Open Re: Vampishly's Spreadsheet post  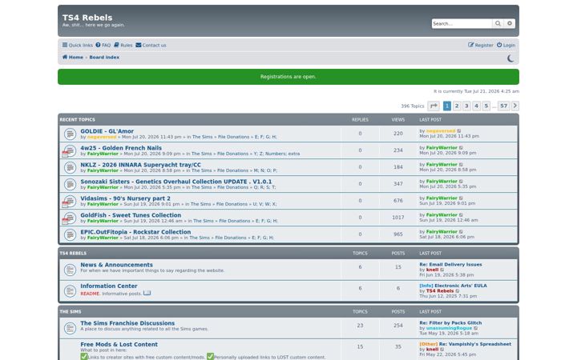474,344
